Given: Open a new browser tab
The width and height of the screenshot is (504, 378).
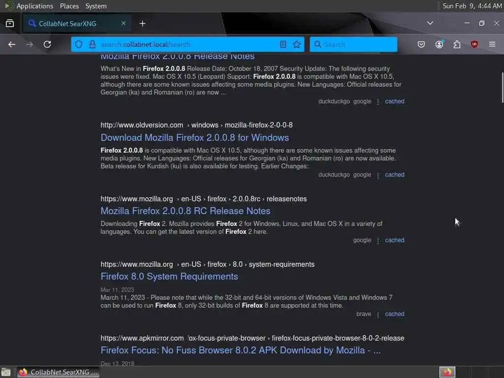Looking at the screenshot, I should point(142,24).
